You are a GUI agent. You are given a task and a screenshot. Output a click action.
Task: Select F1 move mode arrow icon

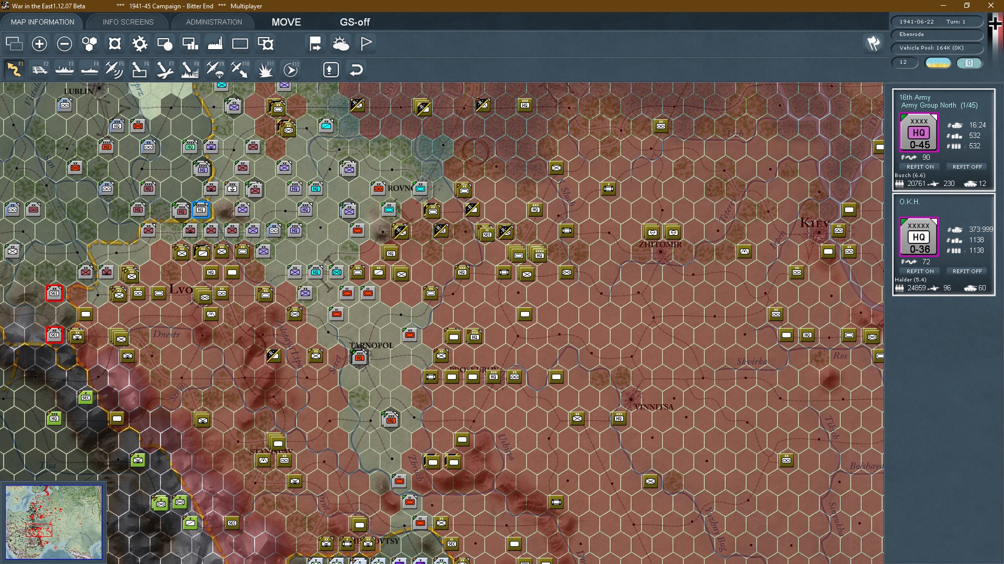pos(14,69)
